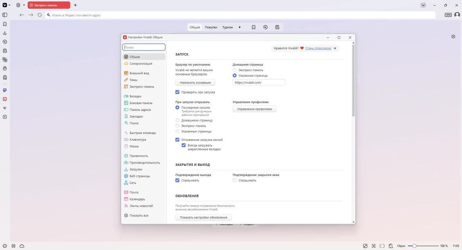Screen dimensions: 462x250
Task: Click the forward navigation arrow
Action: pyautogui.click(x=31, y=15)
